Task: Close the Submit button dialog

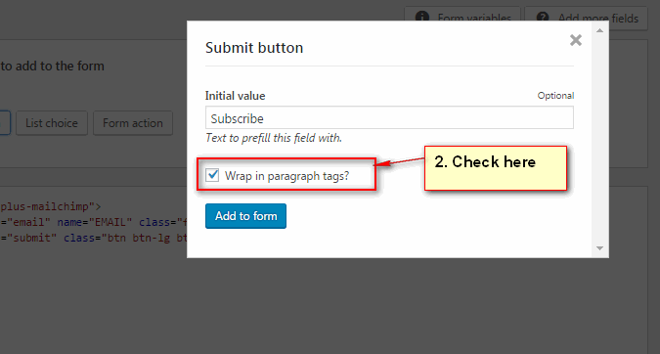Action: pos(575,40)
